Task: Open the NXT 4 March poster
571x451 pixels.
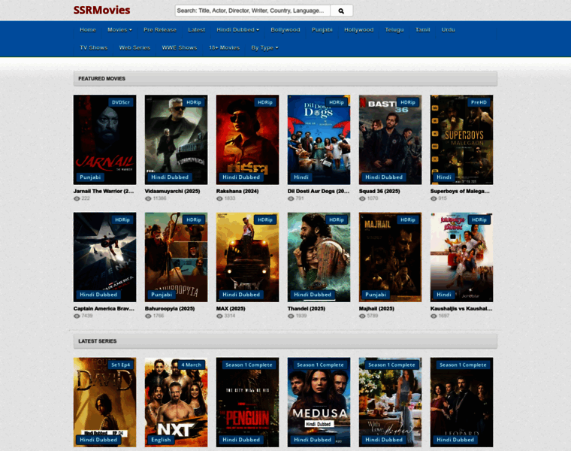Action: coord(177,402)
